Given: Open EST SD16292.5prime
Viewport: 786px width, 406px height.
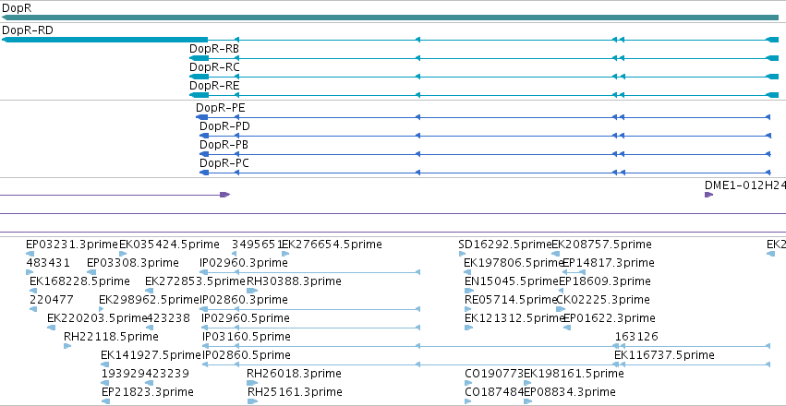Looking at the screenshot, I should 504,245.
